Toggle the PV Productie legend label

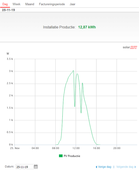72,156
